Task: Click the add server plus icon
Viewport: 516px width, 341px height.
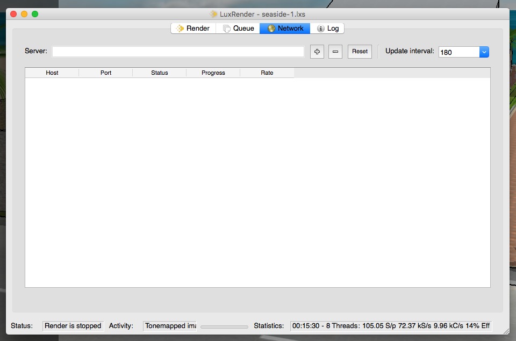Action: pyautogui.click(x=317, y=52)
